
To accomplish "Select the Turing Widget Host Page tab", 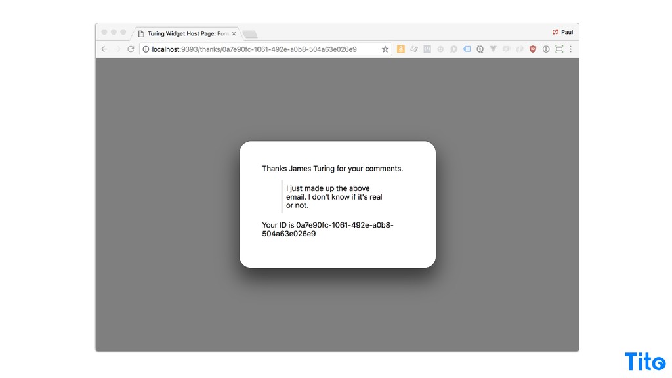I will (188, 33).
